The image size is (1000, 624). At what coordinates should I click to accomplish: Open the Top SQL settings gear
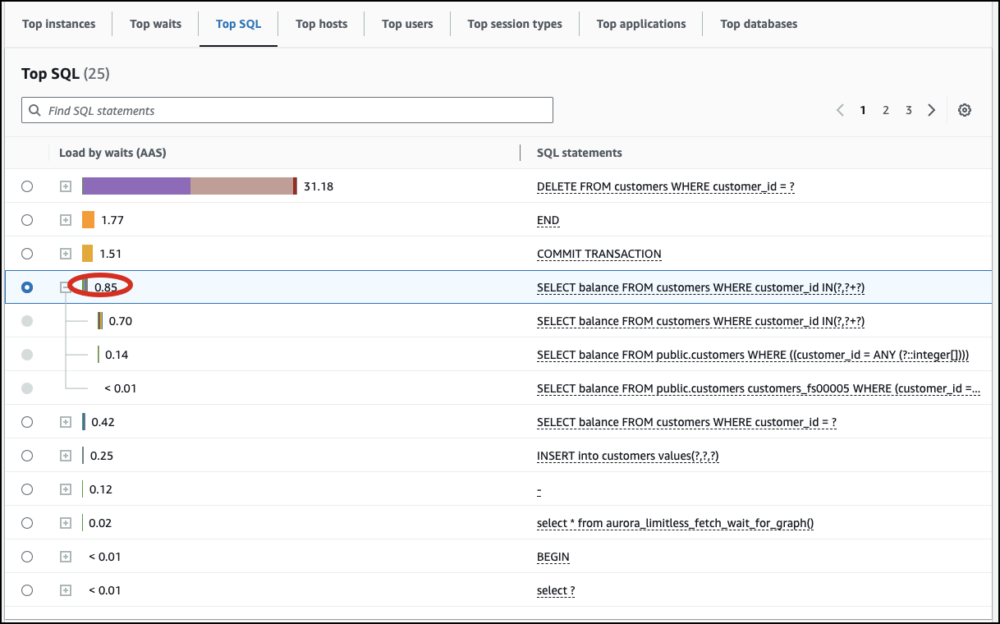point(965,109)
